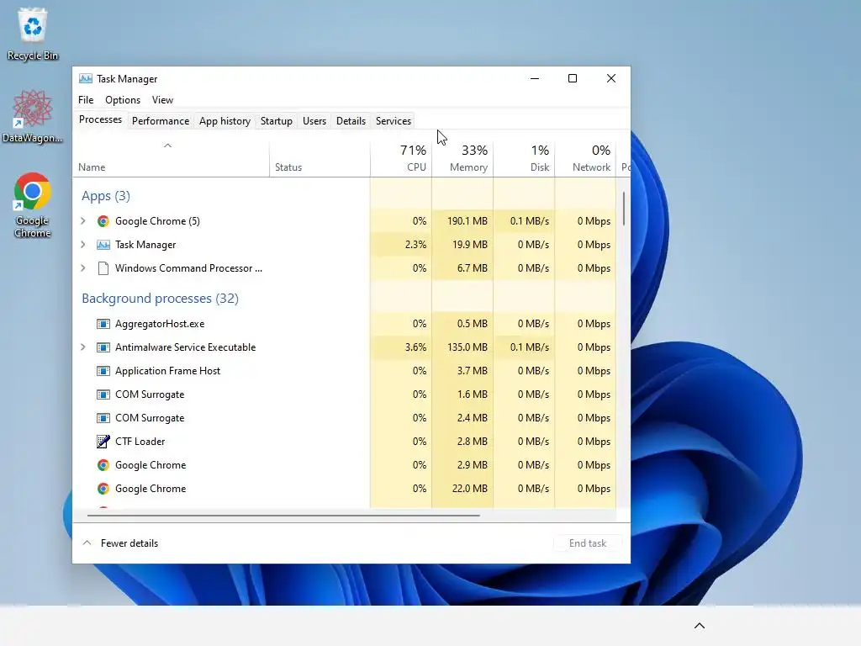This screenshot has height=646, width=861.
Task: Expand Antimalware Service Executable row
Action: [x=83, y=347]
